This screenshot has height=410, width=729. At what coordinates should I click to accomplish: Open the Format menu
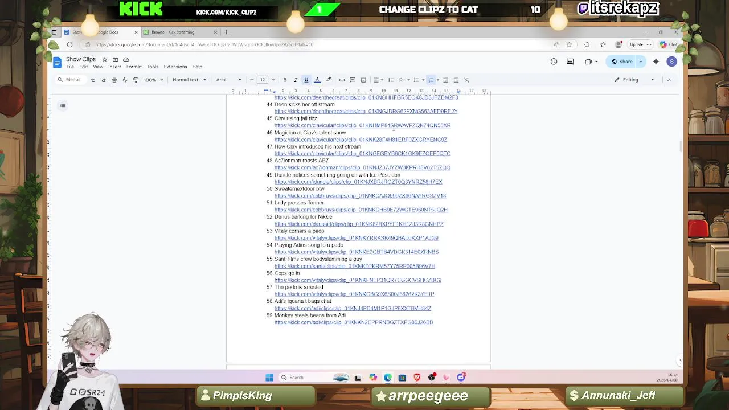click(x=134, y=67)
